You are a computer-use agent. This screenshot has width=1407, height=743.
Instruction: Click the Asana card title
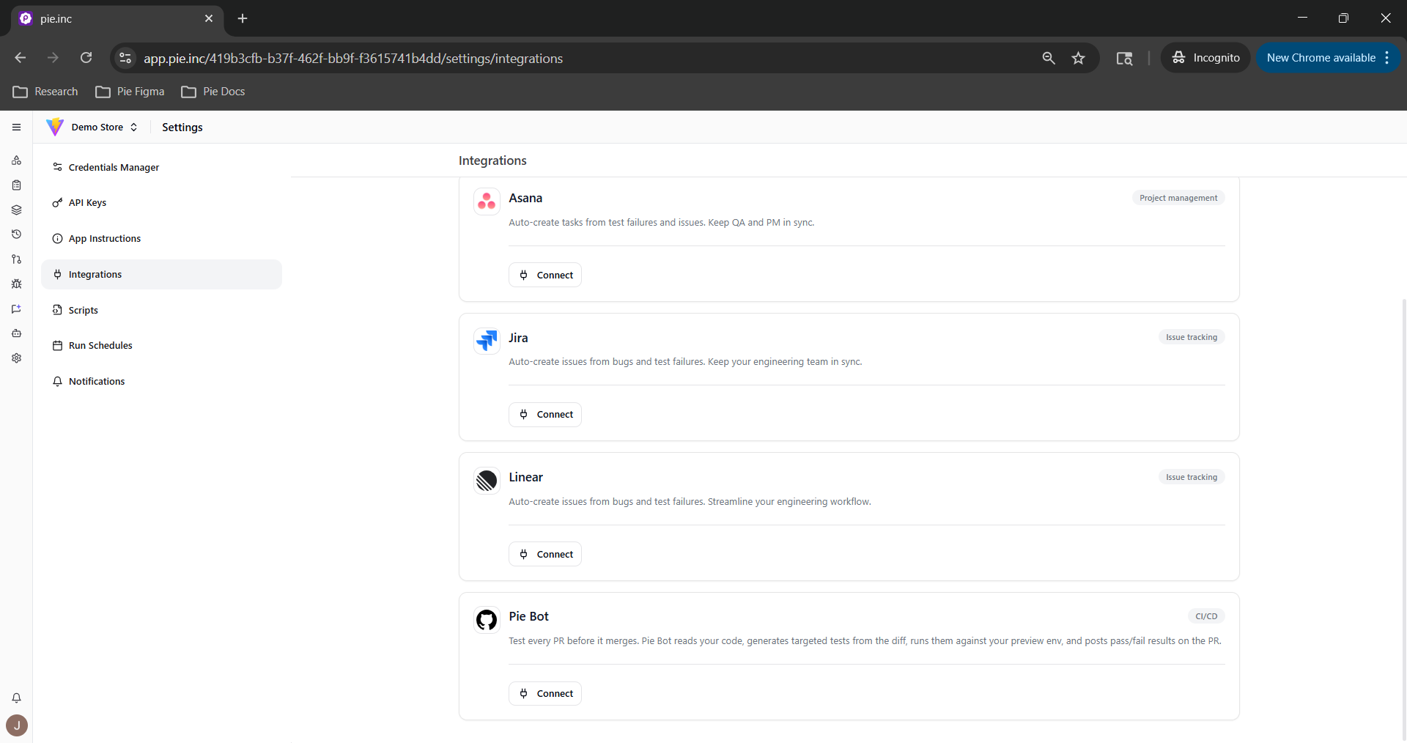(525, 198)
